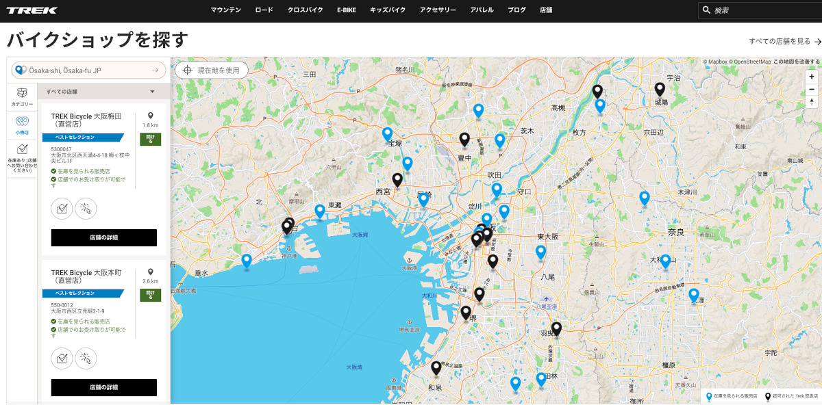Select black map pin above 豊中
This screenshot has height=405, width=822.
point(464,140)
